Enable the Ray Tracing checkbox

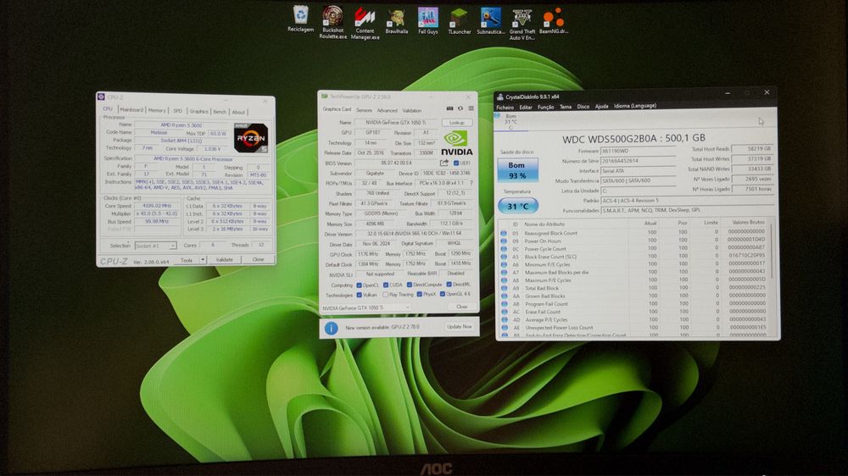(x=385, y=295)
